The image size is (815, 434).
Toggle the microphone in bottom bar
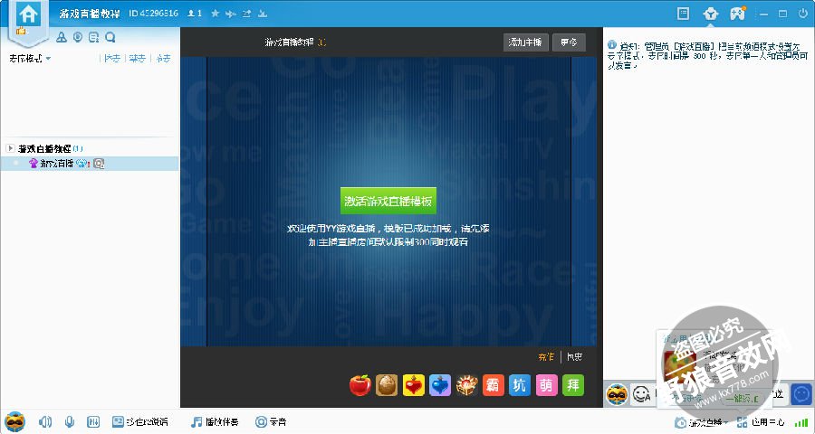pos(69,421)
